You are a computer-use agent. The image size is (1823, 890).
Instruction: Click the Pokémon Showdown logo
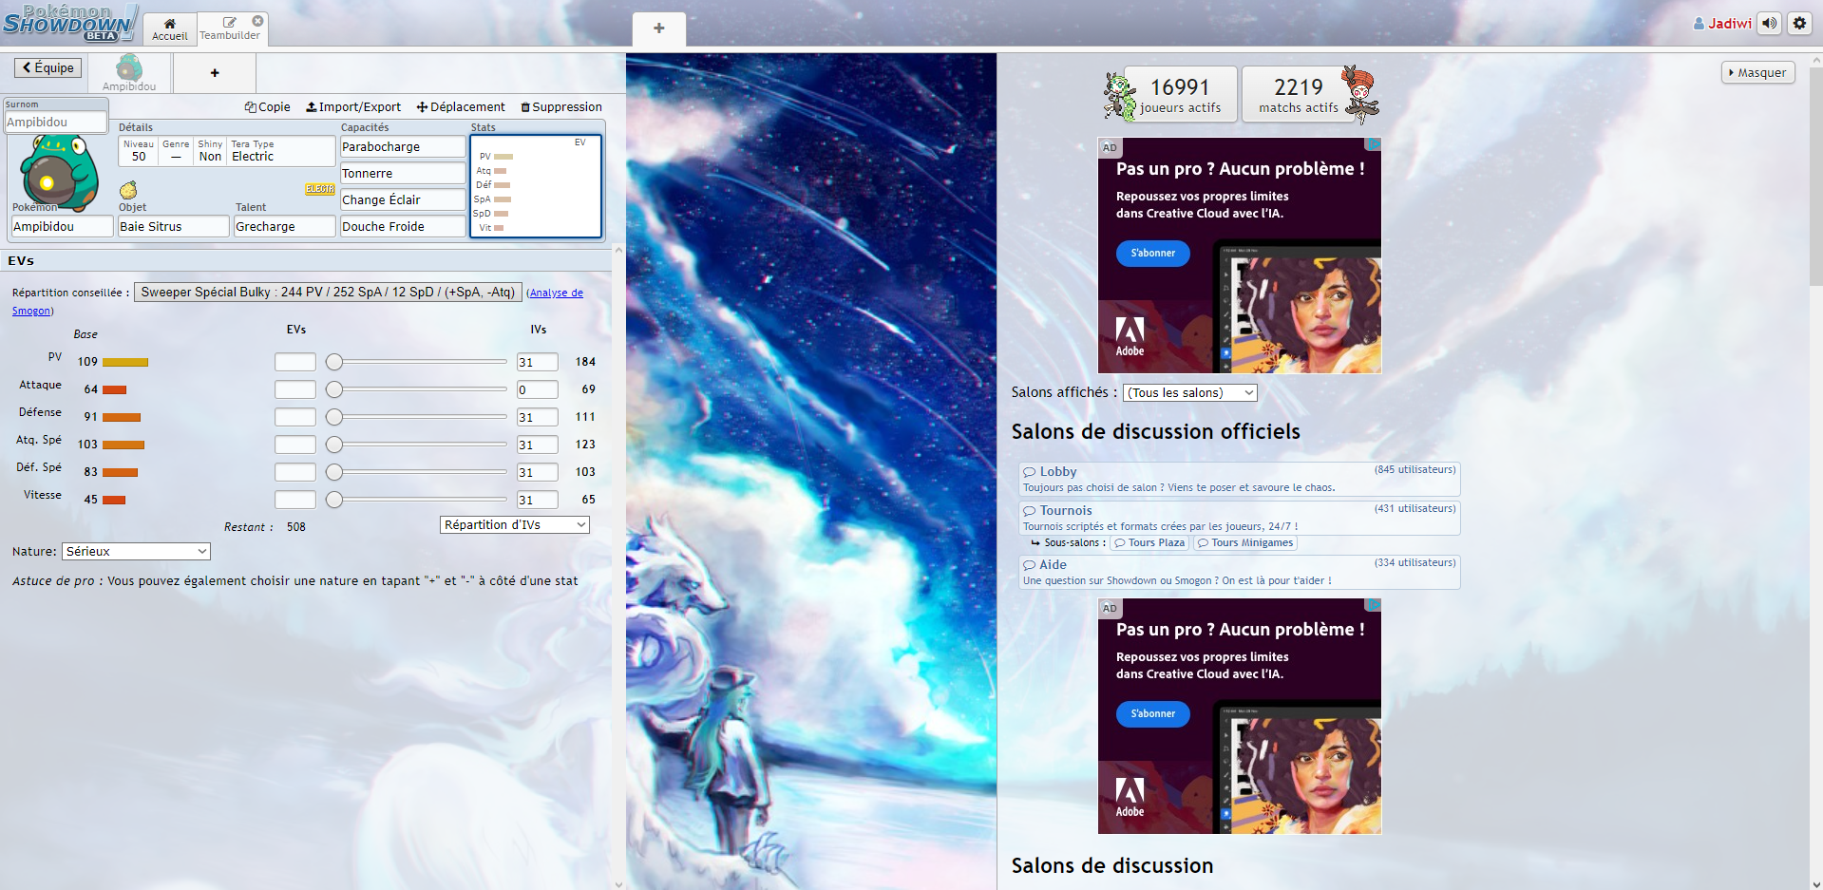(70, 23)
